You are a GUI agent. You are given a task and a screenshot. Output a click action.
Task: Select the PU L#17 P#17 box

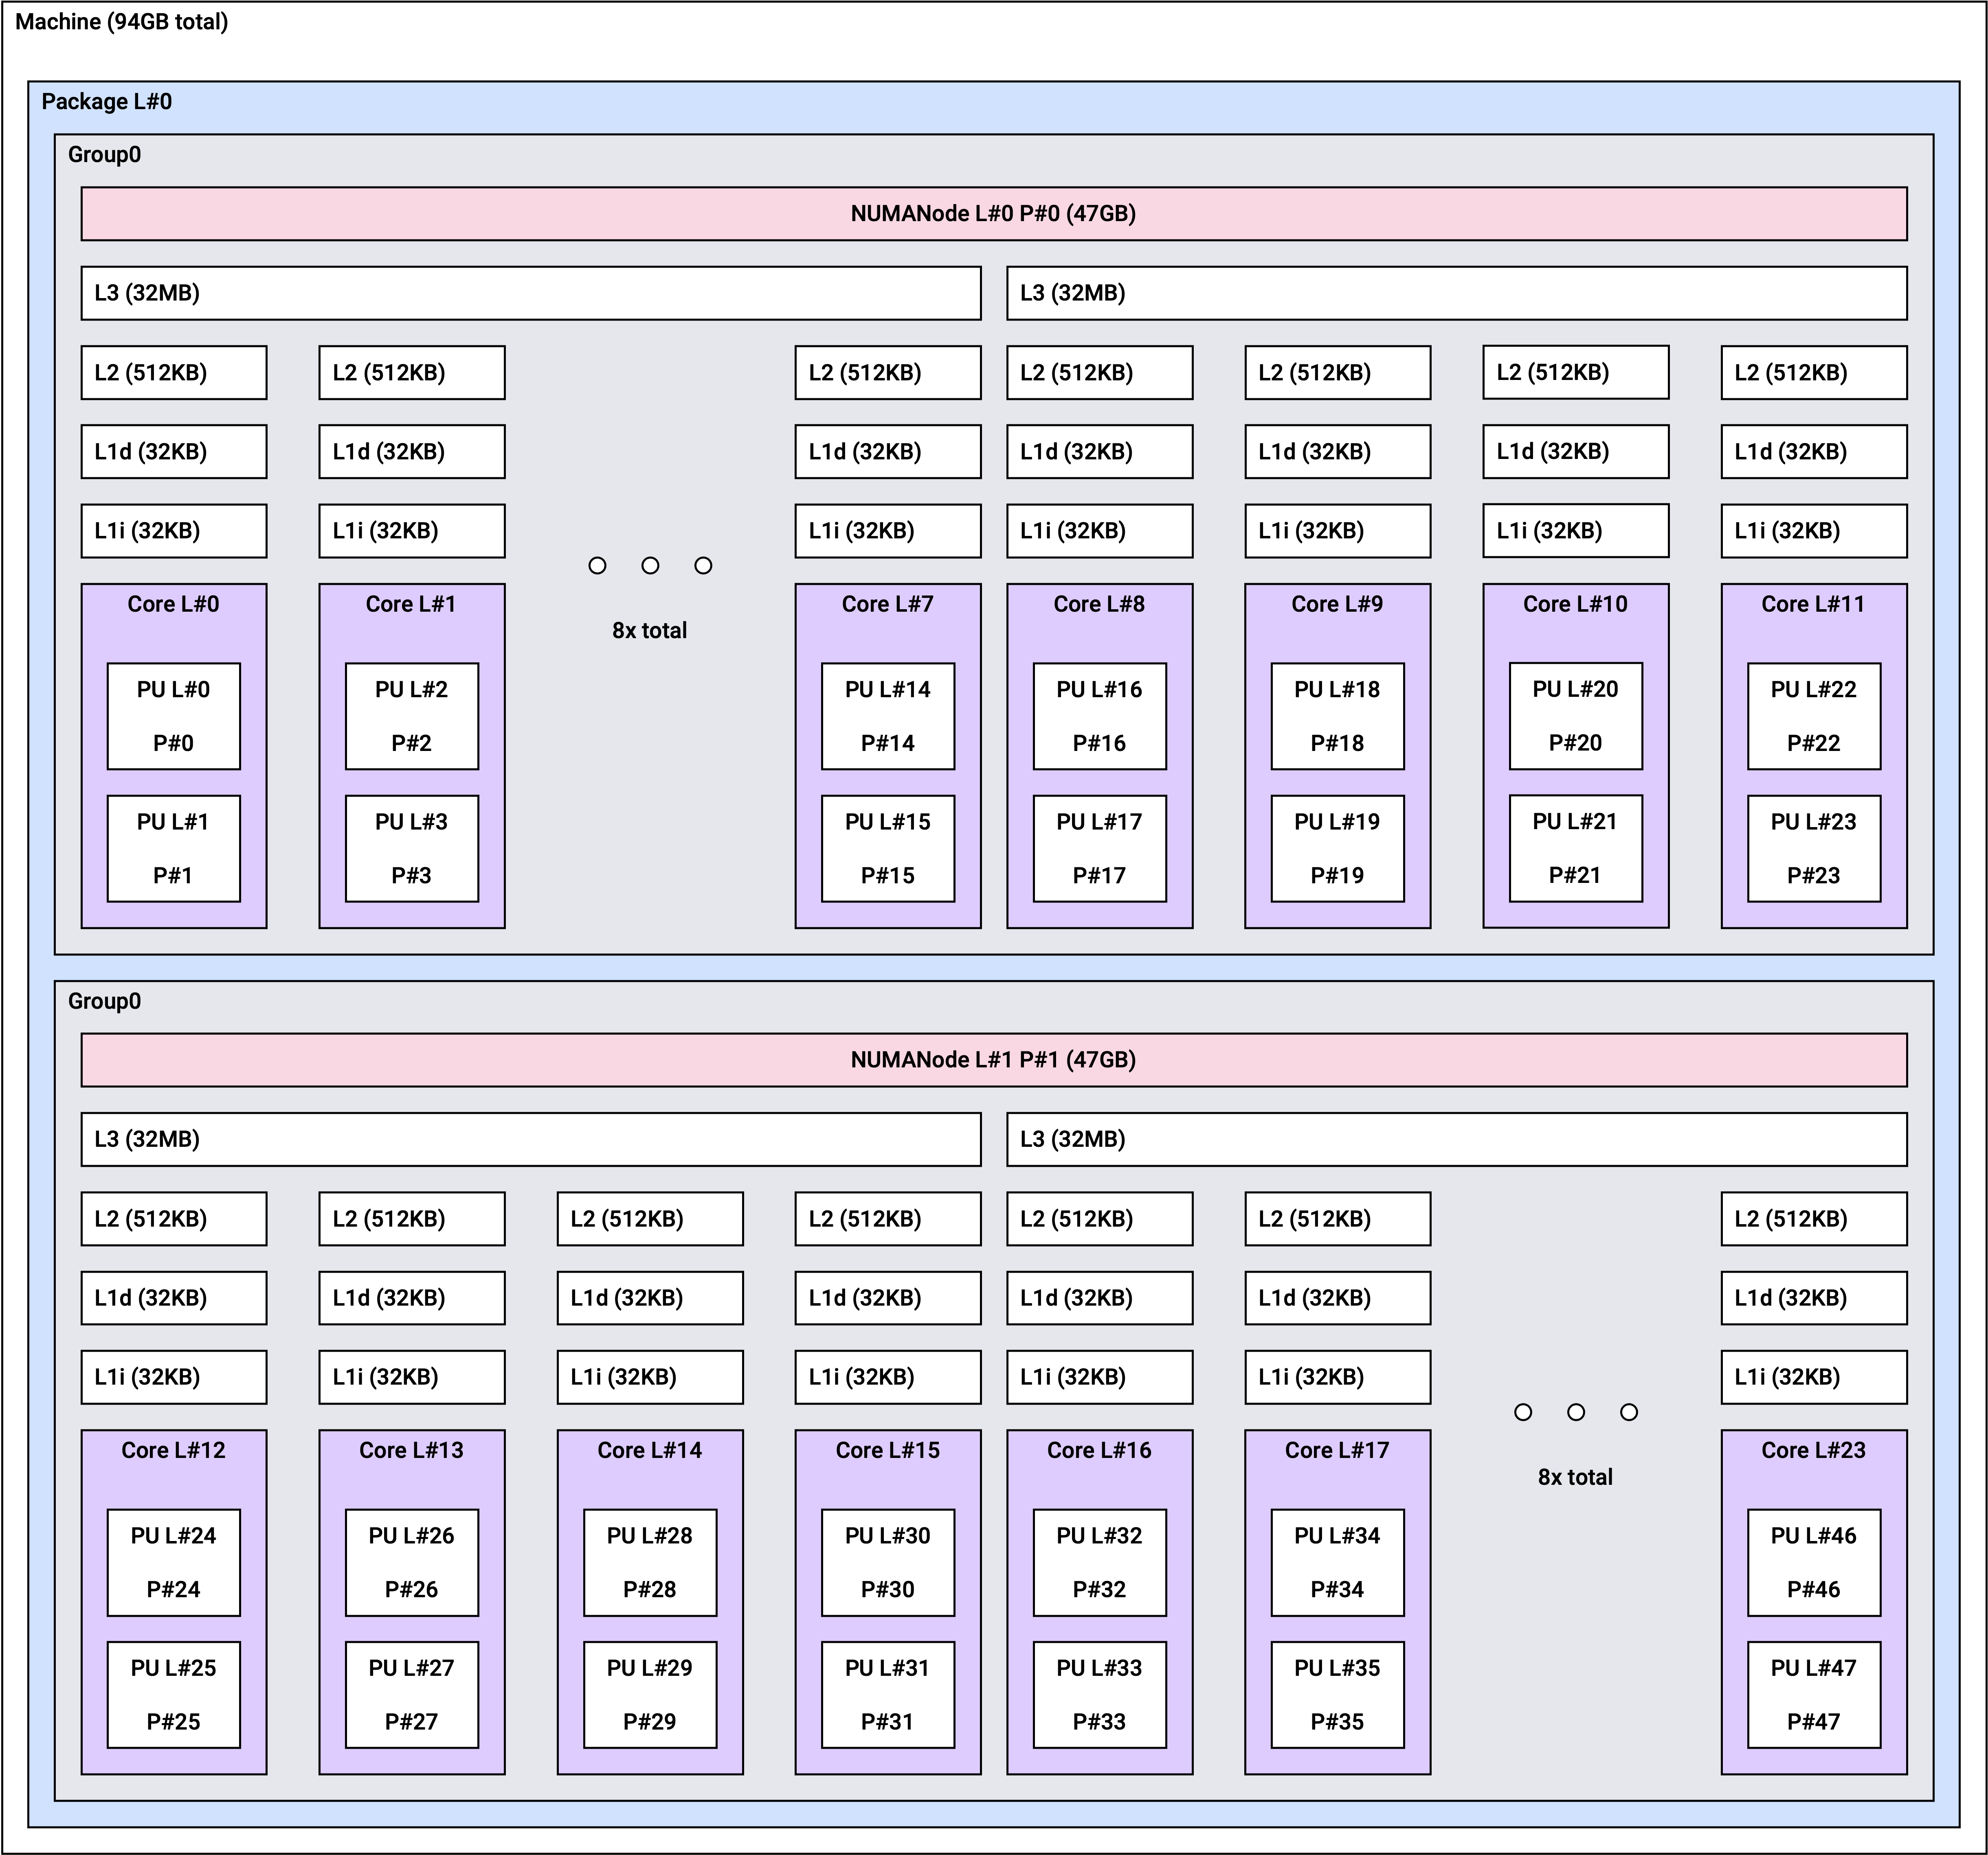pyautogui.click(x=1100, y=849)
